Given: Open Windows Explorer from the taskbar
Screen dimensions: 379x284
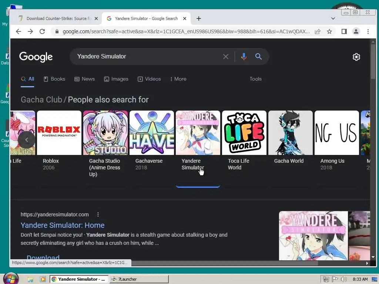Looking at the screenshot, I should 30,279.
